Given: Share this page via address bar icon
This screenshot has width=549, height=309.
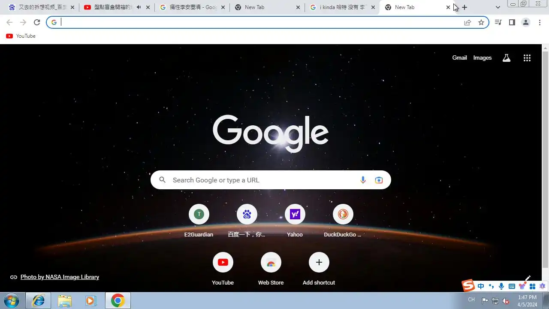Looking at the screenshot, I should click(x=468, y=22).
